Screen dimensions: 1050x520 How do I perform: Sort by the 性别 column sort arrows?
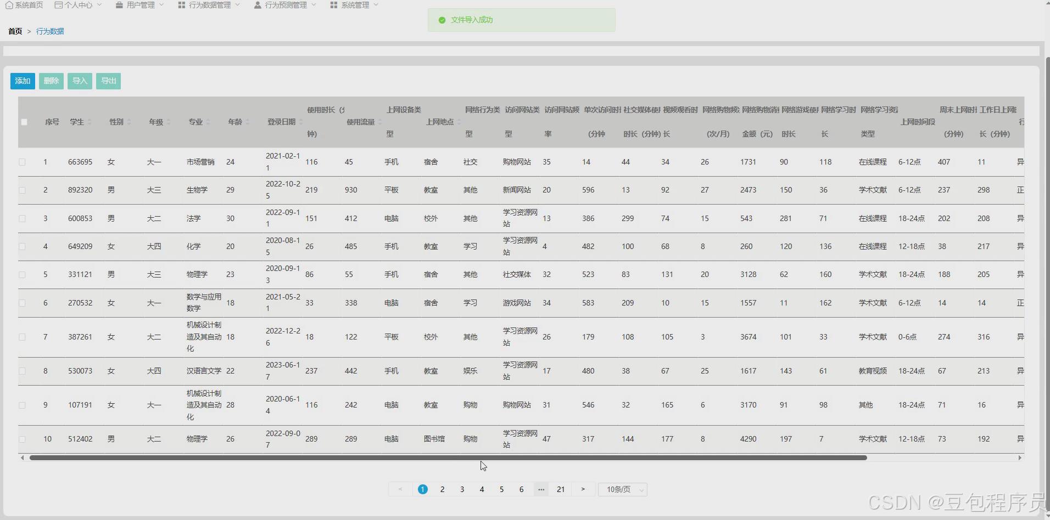click(129, 122)
